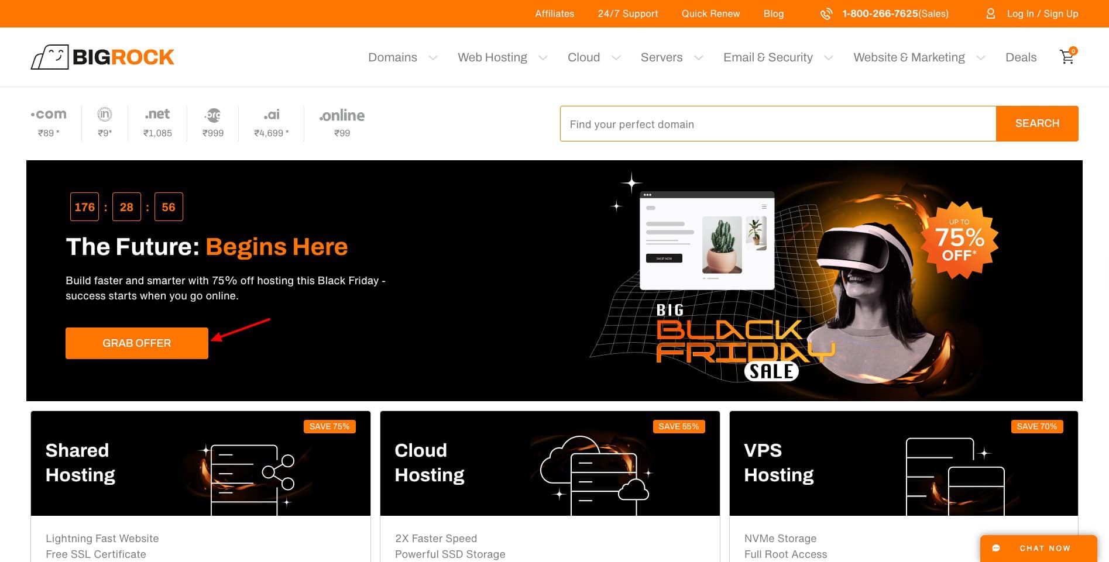1109x562 pixels.
Task: Click the GRAB OFFER button
Action: pyautogui.click(x=137, y=343)
